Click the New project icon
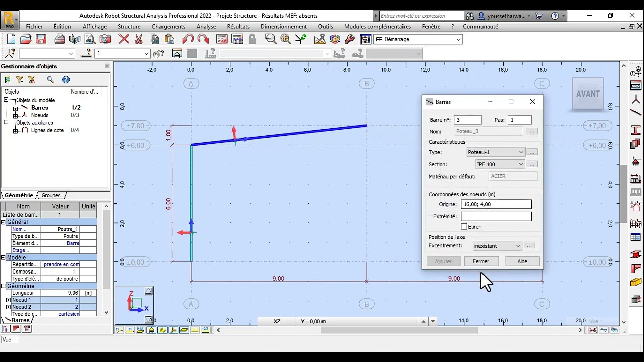This screenshot has width=644, height=362. pos(11,39)
